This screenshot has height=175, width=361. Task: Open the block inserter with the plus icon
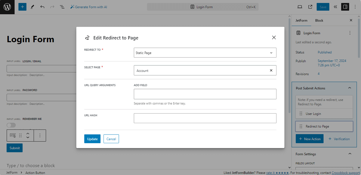(22, 6)
